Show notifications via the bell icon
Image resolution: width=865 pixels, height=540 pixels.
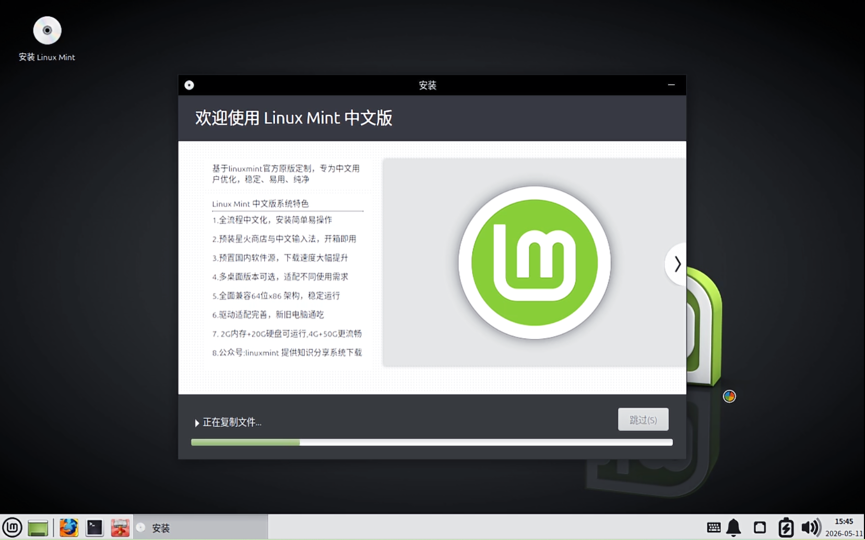(x=733, y=528)
